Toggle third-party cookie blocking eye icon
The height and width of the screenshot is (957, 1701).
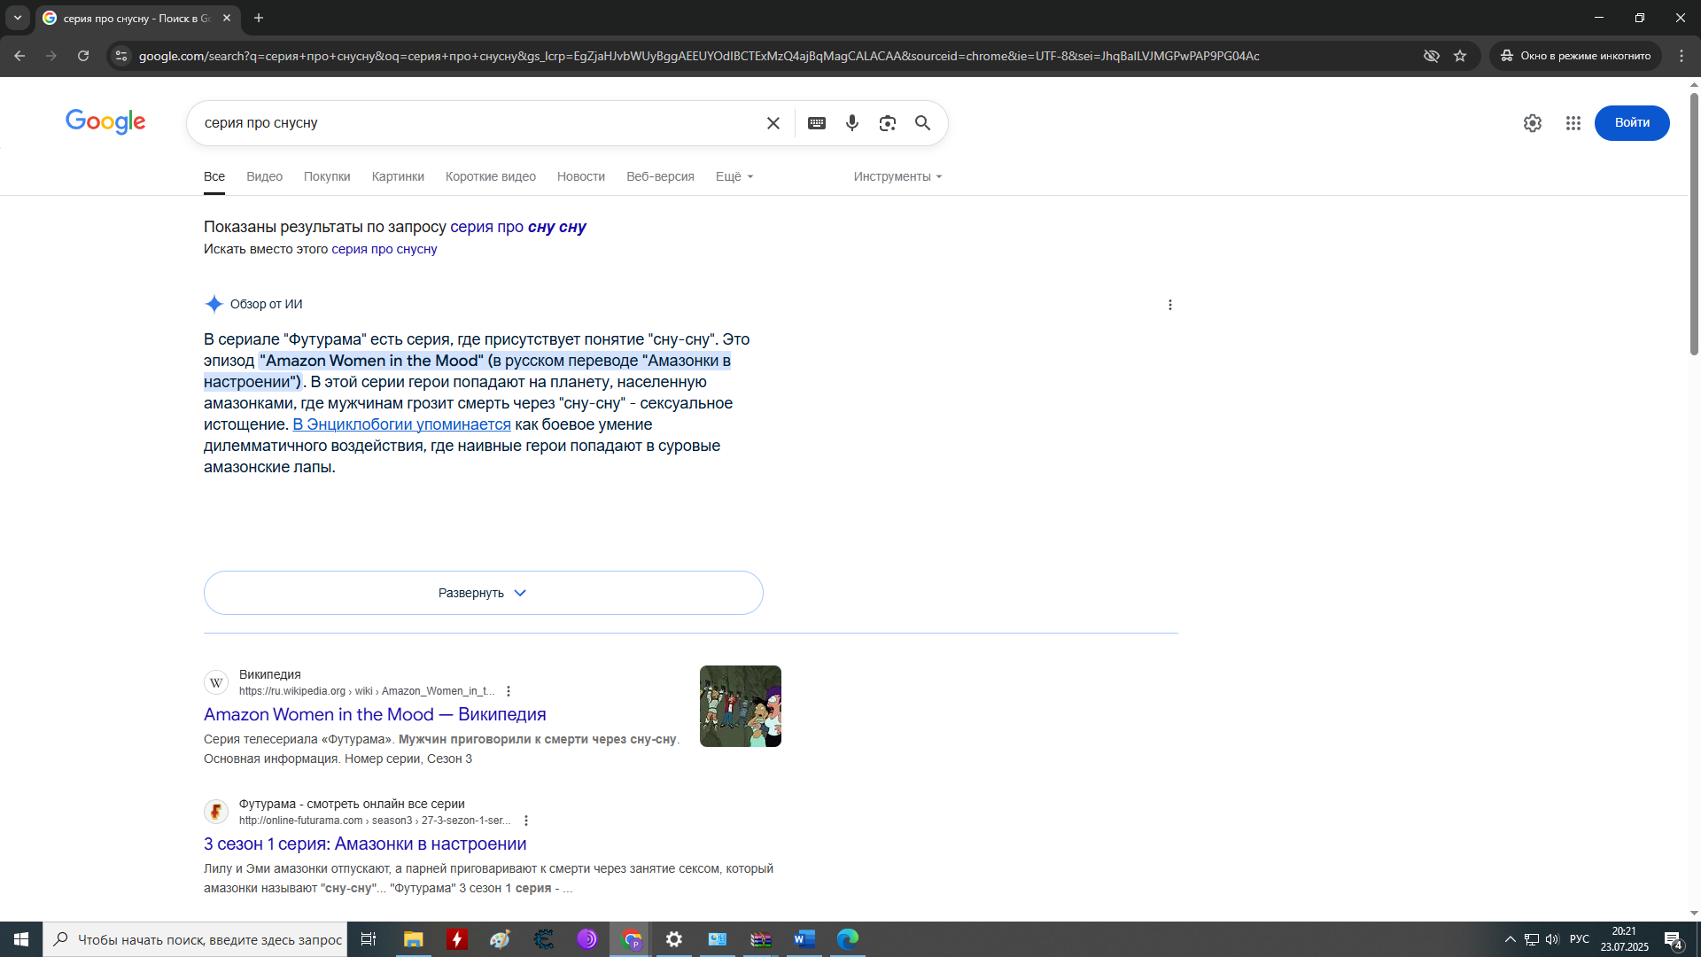[1432, 56]
